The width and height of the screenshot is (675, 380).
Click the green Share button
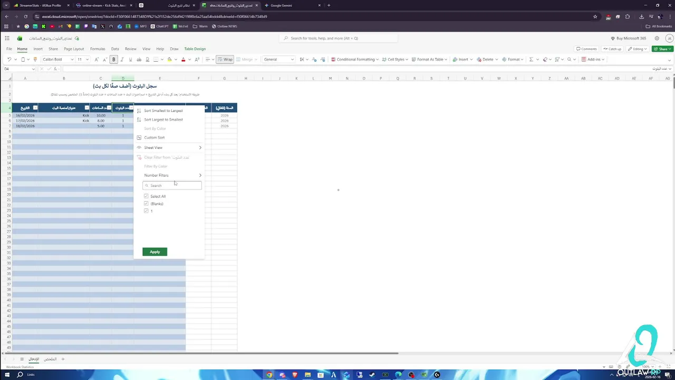pos(662,49)
